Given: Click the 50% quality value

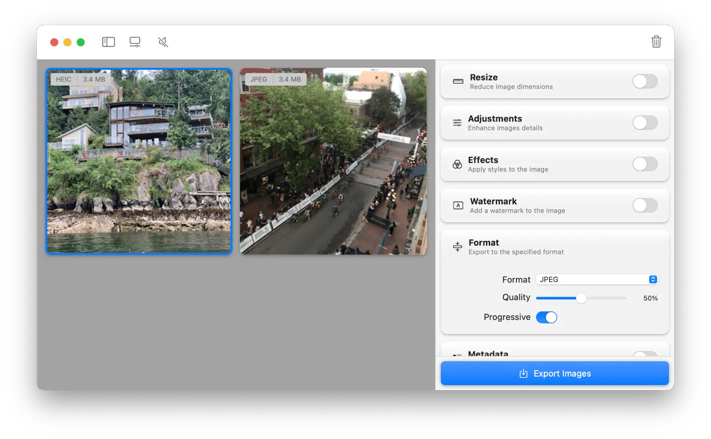Looking at the screenshot, I should click(650, 298).
